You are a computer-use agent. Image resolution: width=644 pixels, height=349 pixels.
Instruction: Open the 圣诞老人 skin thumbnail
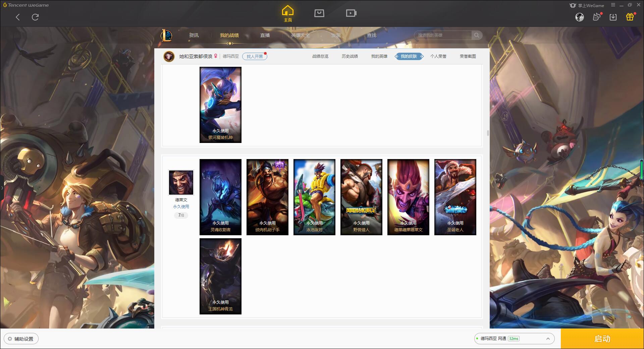[455, 197]
